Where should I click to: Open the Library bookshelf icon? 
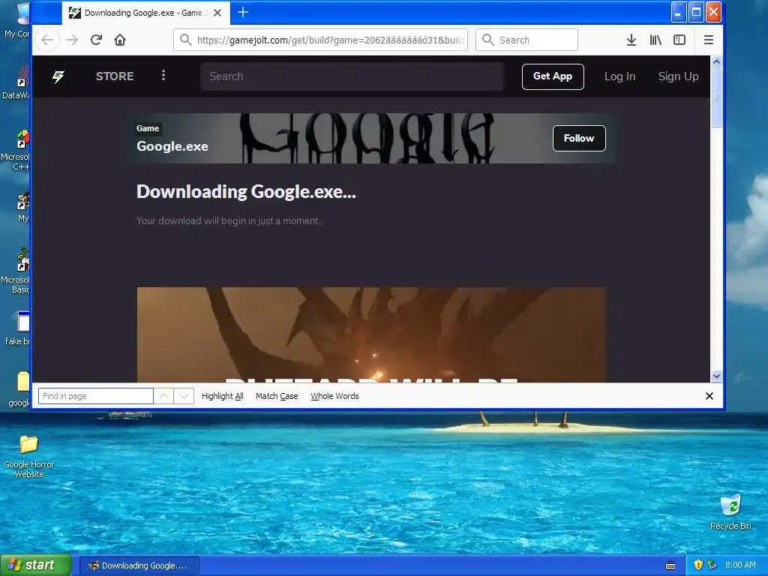(x=655, y=40)
